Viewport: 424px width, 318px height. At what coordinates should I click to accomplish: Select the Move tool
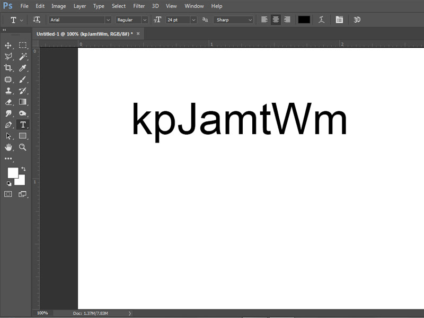pos(8,45)
